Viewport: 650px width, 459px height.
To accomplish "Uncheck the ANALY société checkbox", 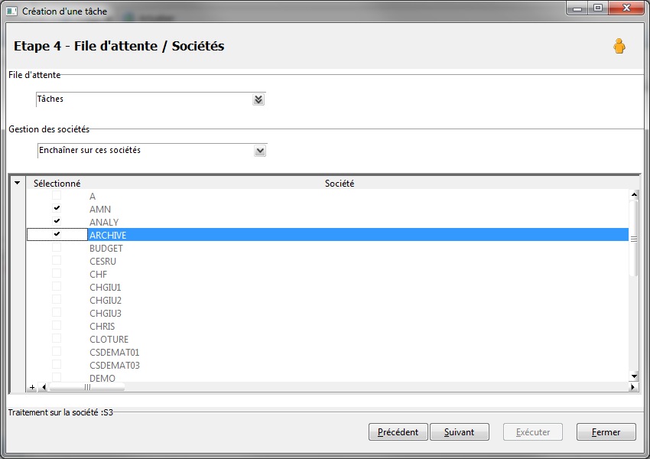I will coord(57,221).
